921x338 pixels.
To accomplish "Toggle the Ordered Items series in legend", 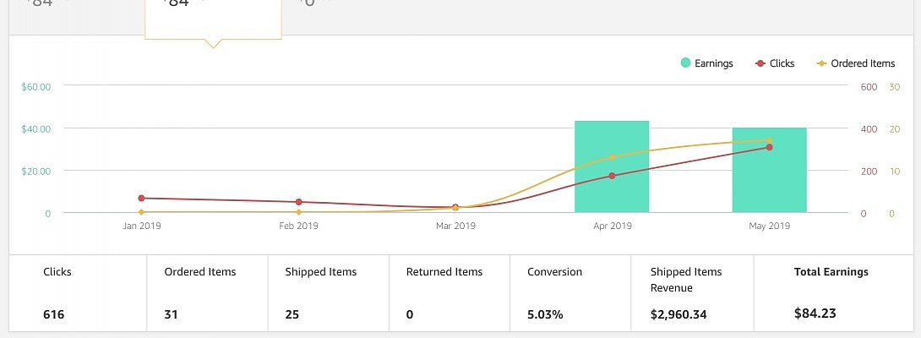I will (855, 63).
